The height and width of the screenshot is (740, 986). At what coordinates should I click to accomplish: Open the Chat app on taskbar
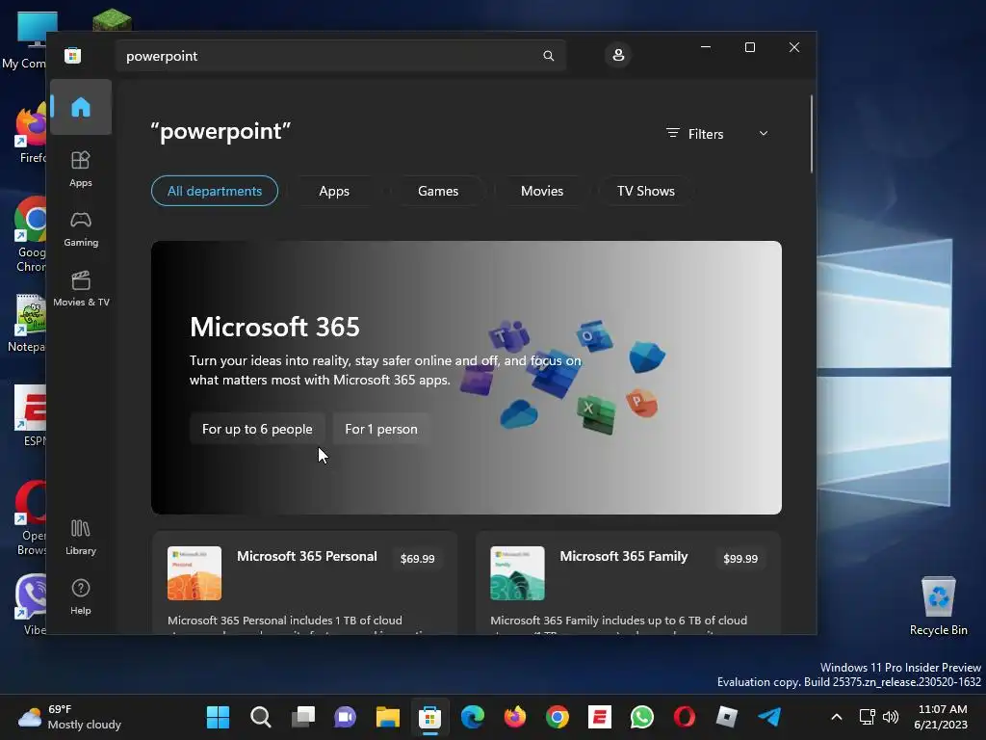[x=346, y=717]
